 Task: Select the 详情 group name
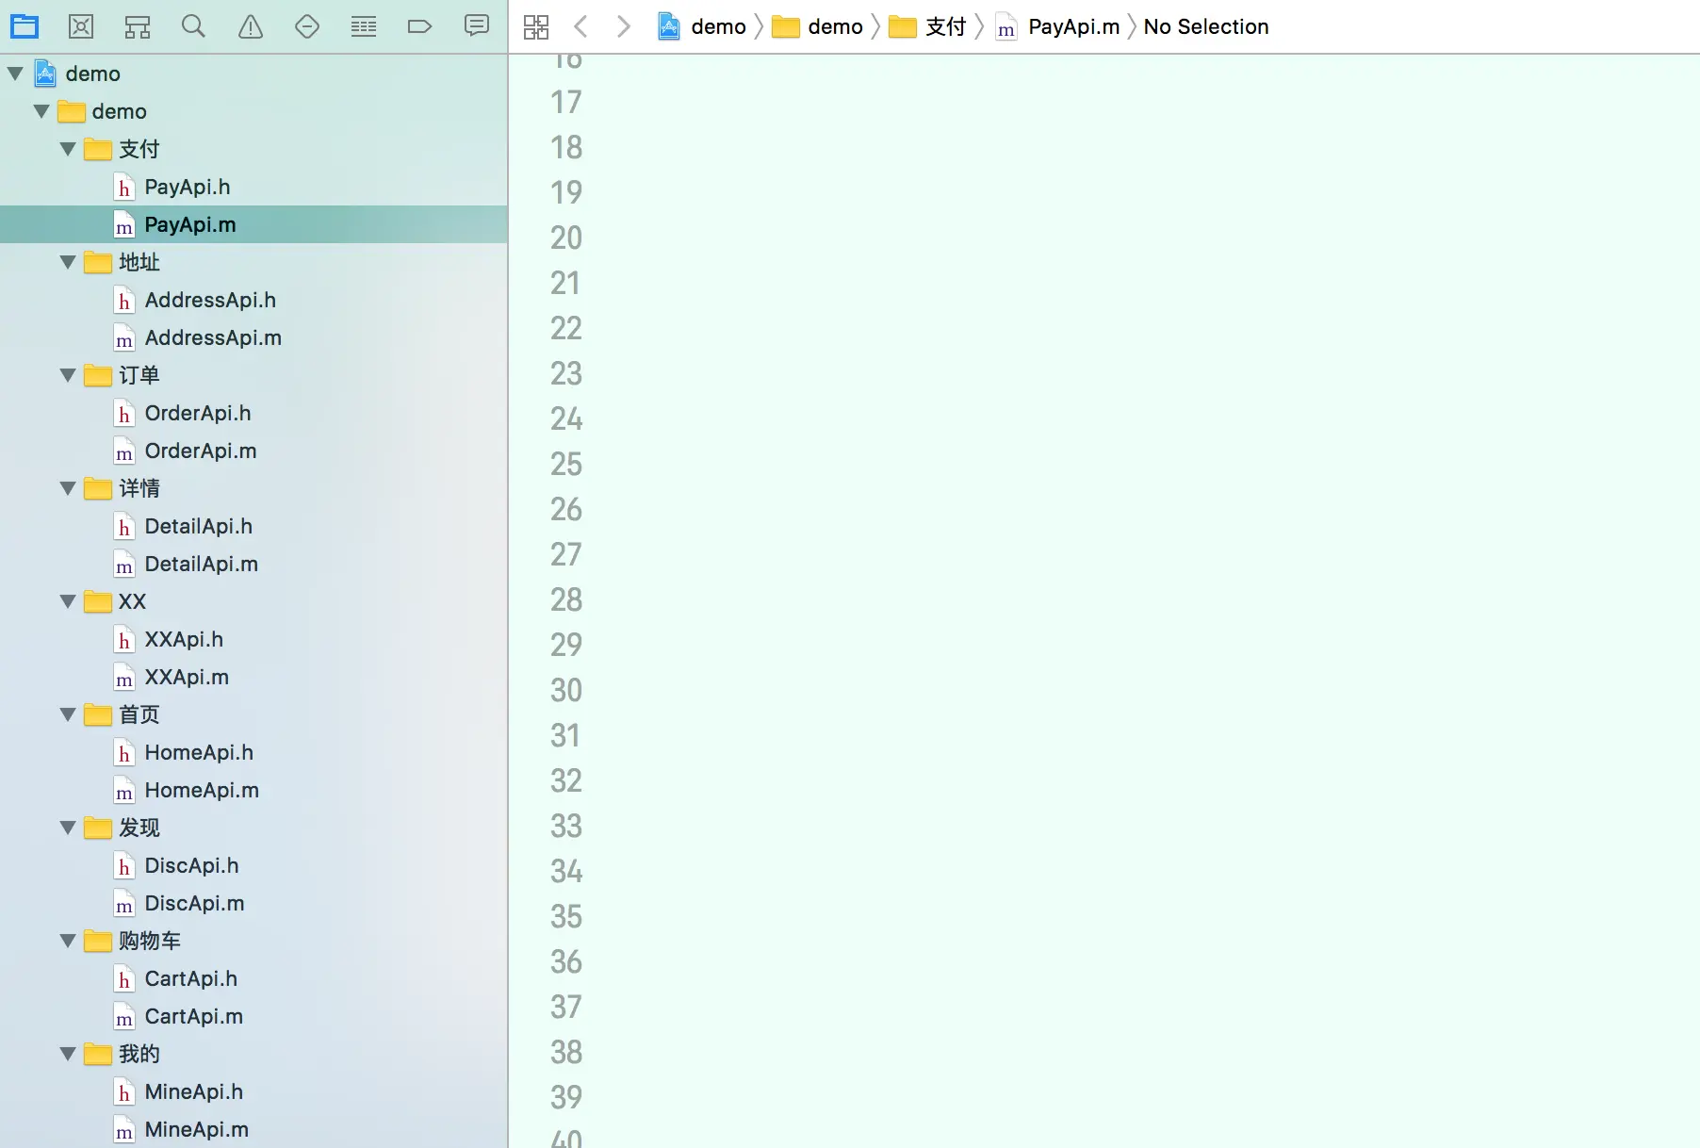coord(139,488)
